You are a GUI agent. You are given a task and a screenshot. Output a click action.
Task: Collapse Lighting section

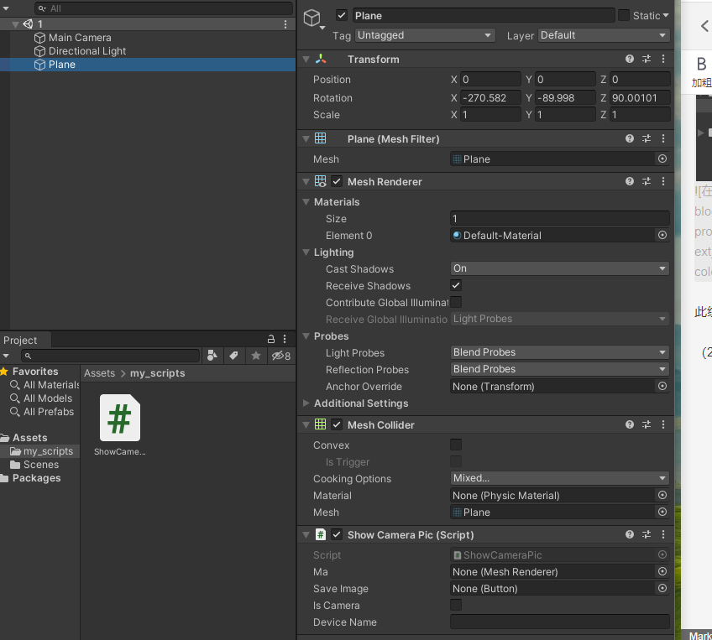point(306,252)
